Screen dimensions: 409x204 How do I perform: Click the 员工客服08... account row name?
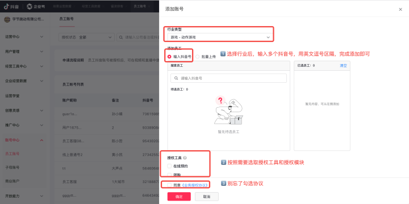73,141
